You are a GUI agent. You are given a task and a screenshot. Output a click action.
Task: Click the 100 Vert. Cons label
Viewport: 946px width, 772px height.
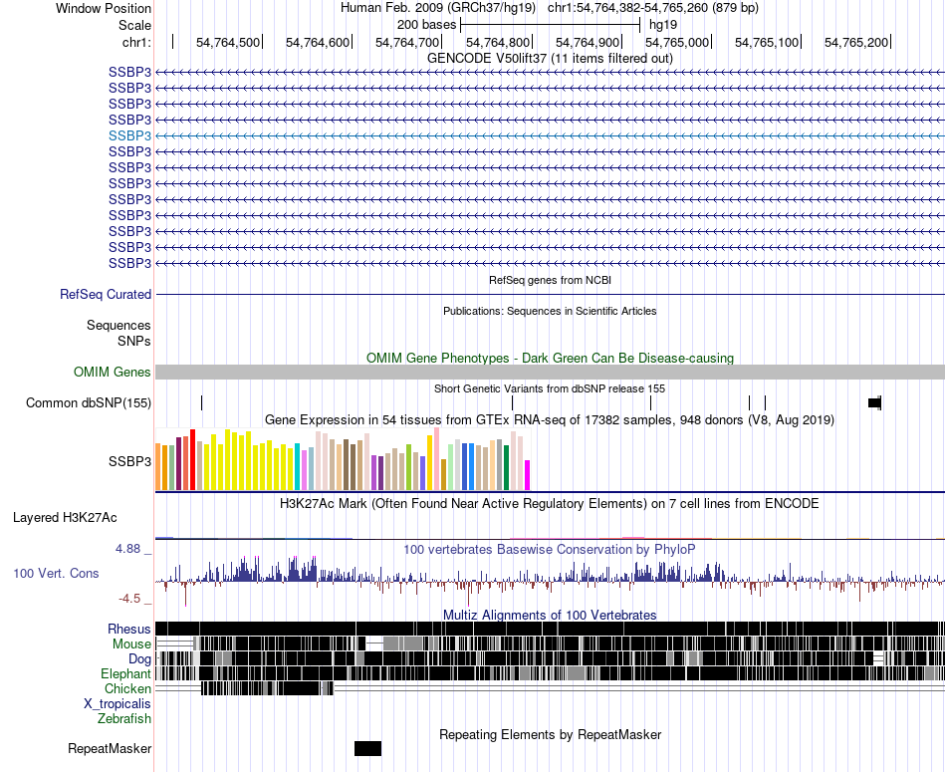click(x=56, y=573)
